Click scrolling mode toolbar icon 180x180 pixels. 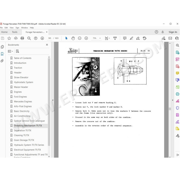(115, 38)
